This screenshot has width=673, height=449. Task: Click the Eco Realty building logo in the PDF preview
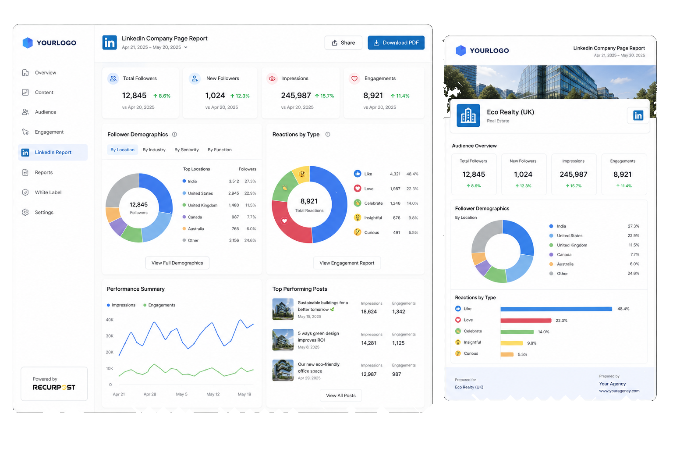point(468,115)
